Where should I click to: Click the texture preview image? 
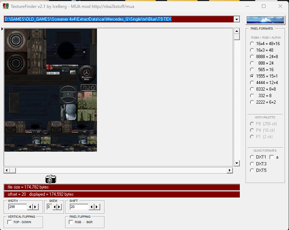(x=51, y=90)
